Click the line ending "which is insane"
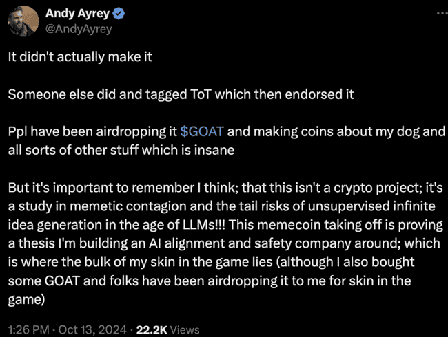Viewport: 448px width, 337px height. (x=121, y=150)
